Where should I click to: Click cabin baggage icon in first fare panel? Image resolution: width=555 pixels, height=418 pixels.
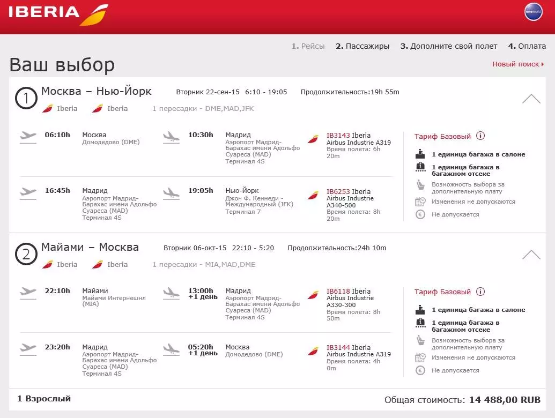point(420,154)
